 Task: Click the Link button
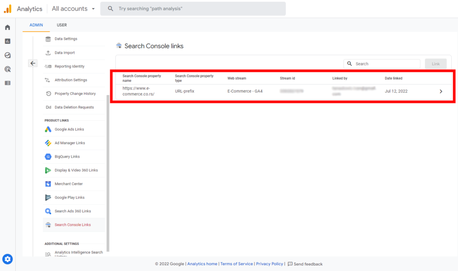(x=435, y=64)
